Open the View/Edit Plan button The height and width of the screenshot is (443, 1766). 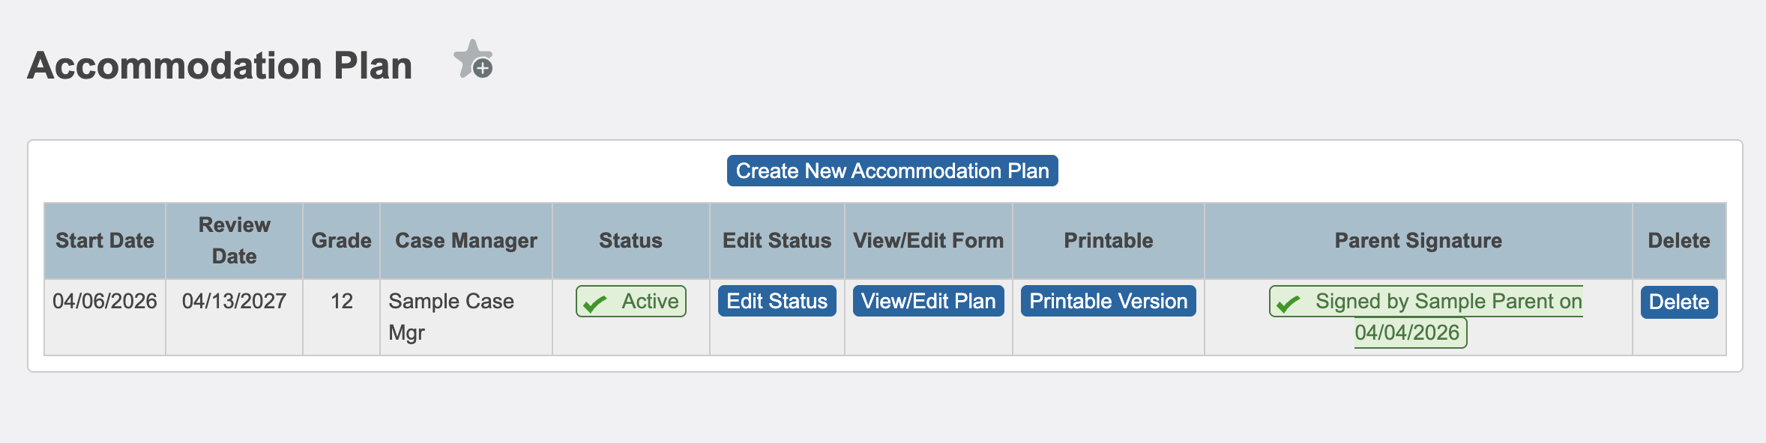click(x=928, y=302)
